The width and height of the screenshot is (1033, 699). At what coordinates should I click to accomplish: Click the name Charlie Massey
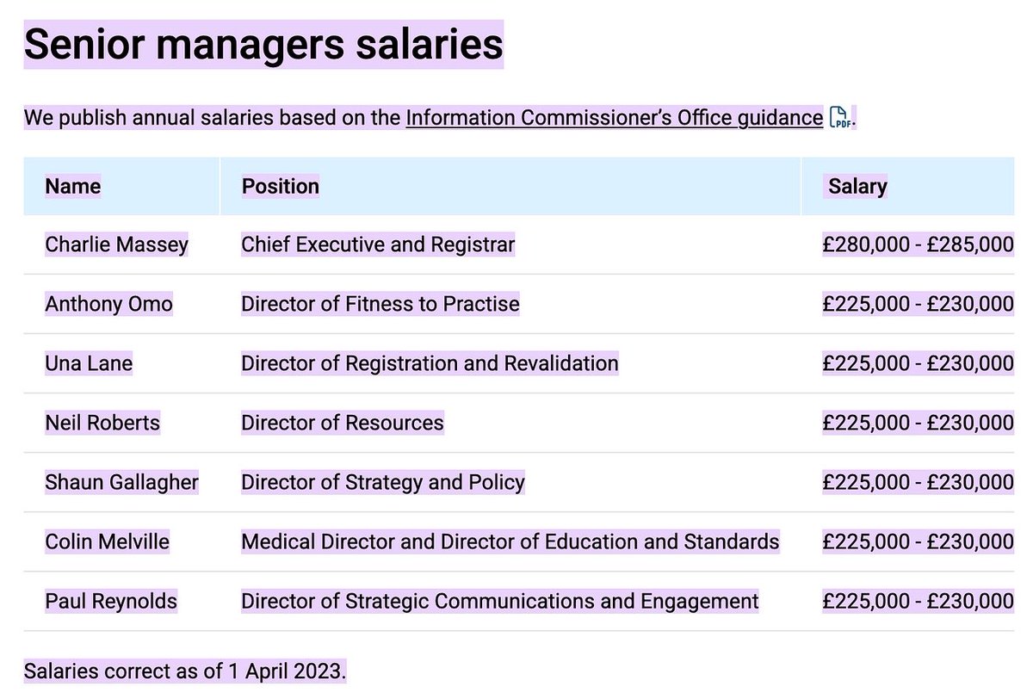coord(116,245)
